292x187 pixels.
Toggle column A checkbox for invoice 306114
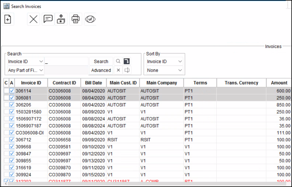[12, 91]
